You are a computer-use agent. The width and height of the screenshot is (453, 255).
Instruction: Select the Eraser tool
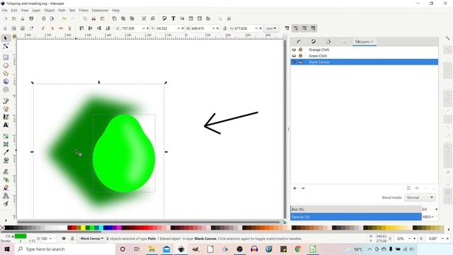[x=6, y=187]
